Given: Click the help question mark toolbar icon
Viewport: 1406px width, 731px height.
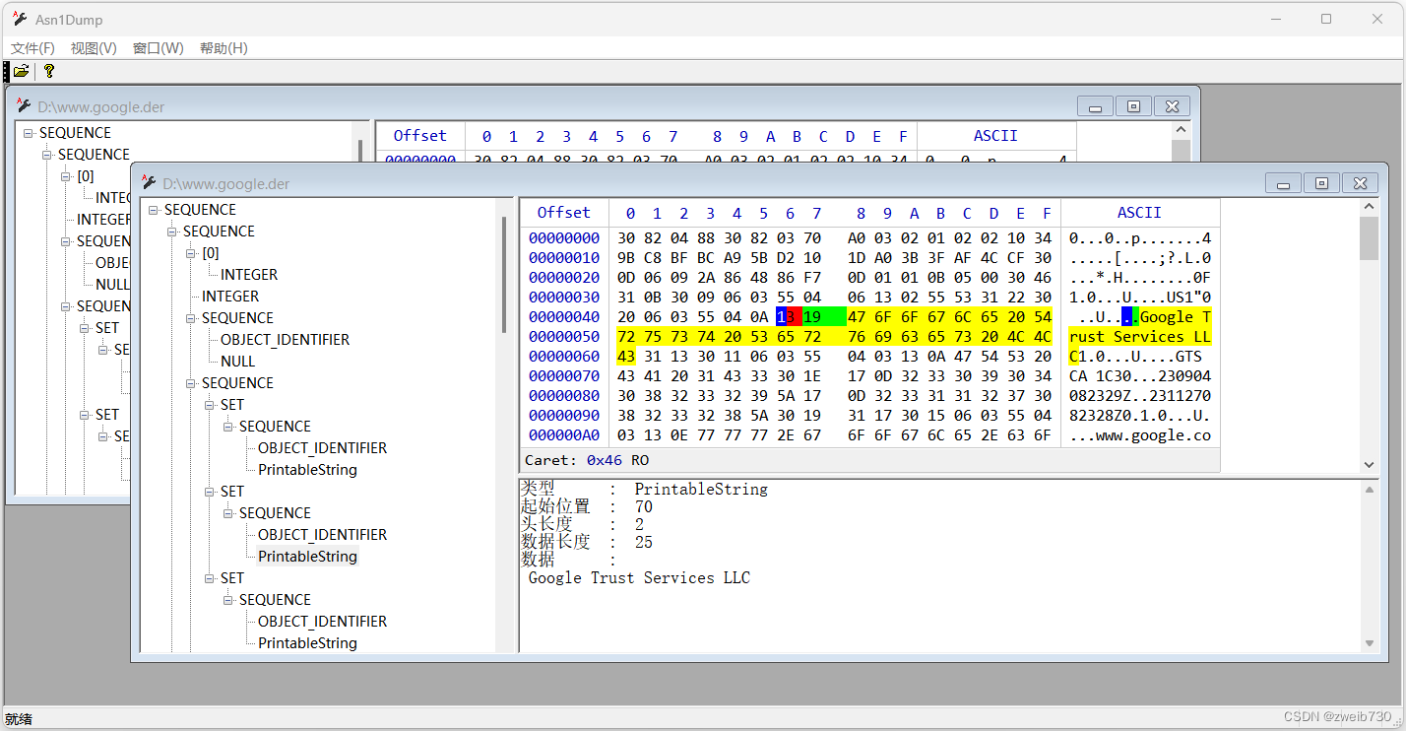Looking at the screenshot, I should click(49, 71).
